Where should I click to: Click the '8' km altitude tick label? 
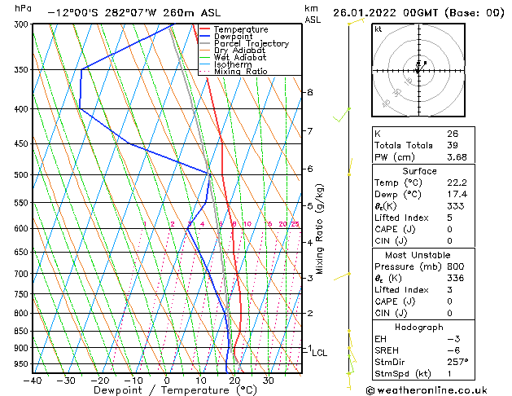pos(310,92)
